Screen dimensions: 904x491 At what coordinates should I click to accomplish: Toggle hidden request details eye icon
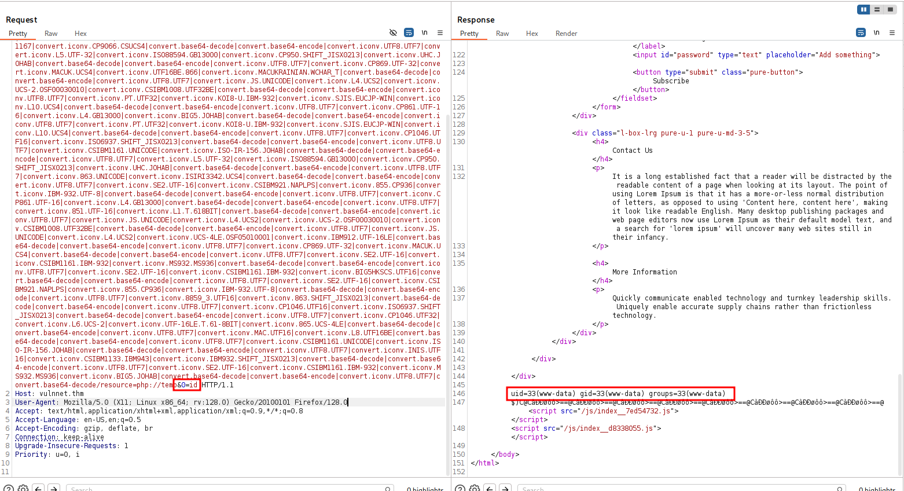point(393,33)
